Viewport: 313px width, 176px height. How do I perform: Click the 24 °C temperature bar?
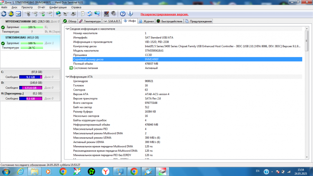[32, 48]
